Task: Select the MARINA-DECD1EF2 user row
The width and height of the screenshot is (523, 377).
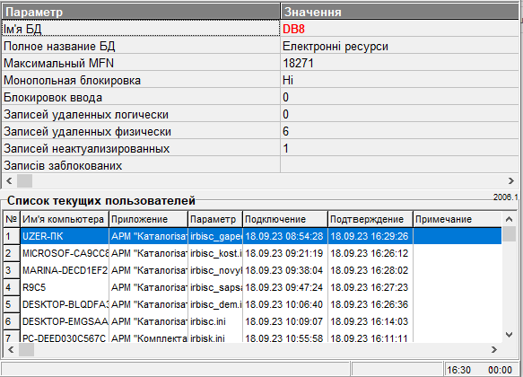Action: click(252, 270)
